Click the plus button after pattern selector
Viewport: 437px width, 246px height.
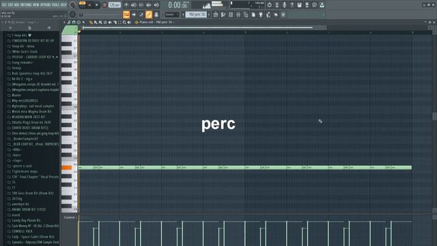point(209,14)
